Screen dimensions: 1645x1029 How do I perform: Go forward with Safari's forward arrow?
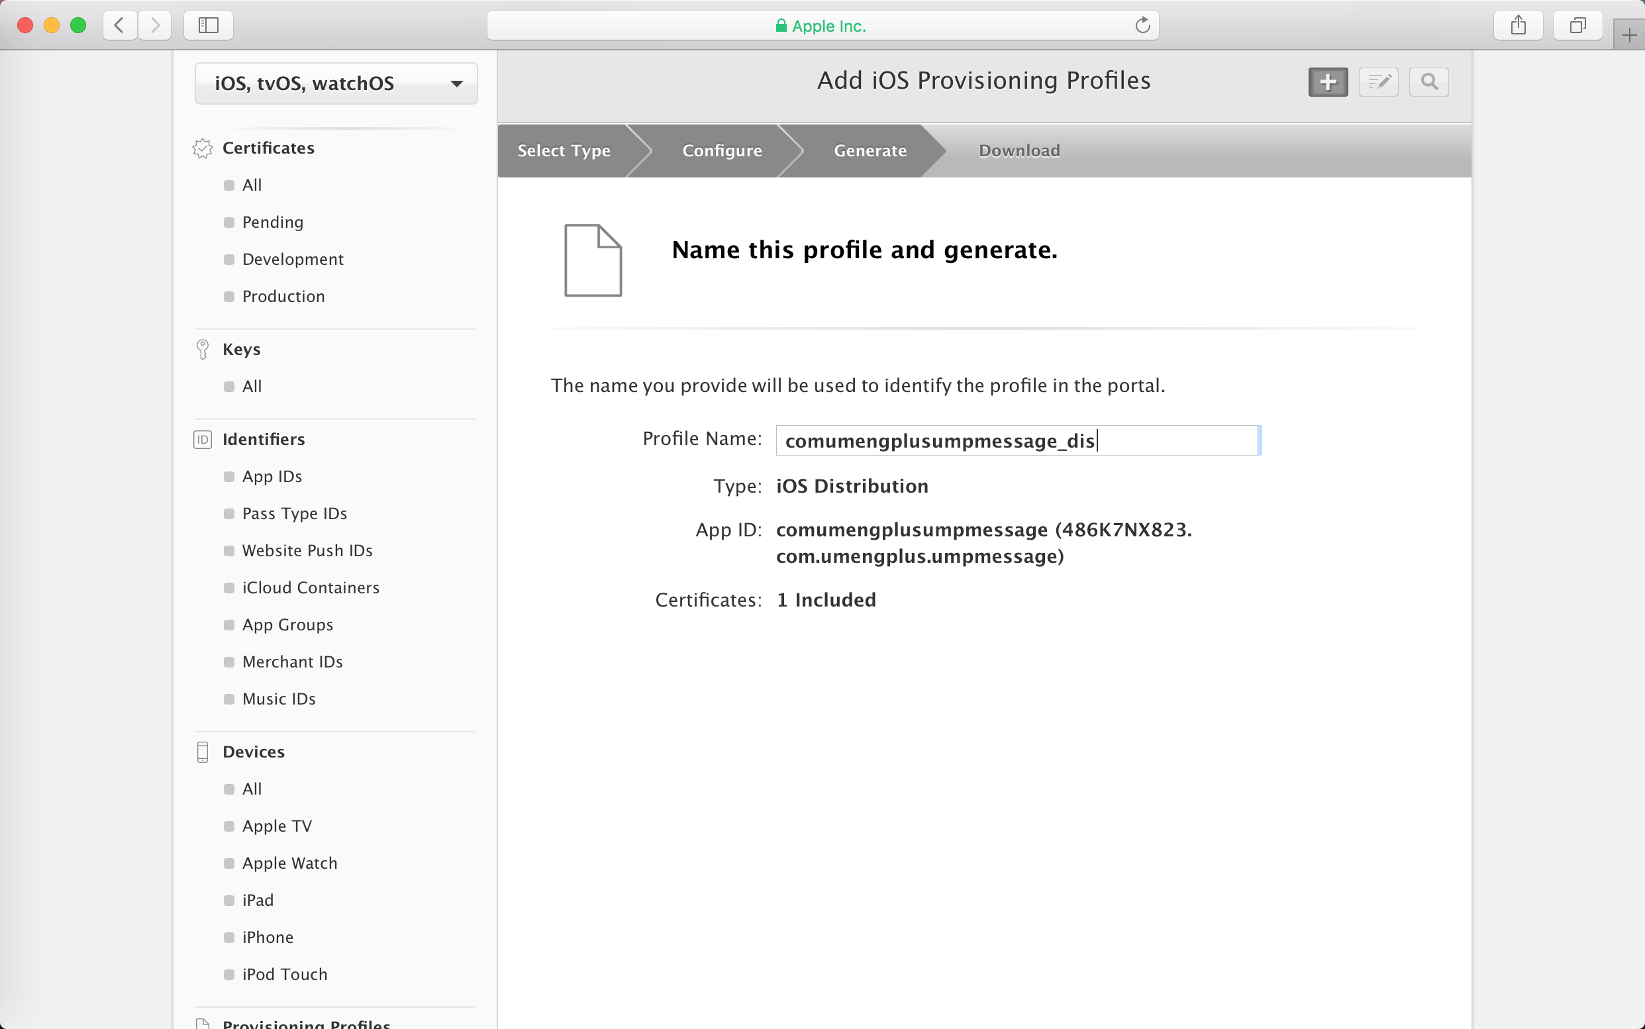tap(154, 26)
